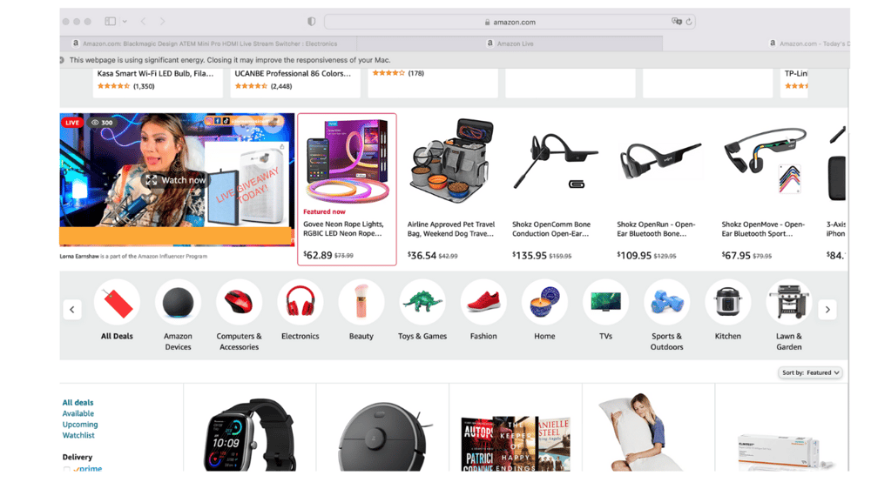This screenshot has height=489, width=871.
Task: Open Shokz OpenRun headphones product
Action: pos(660,190)
